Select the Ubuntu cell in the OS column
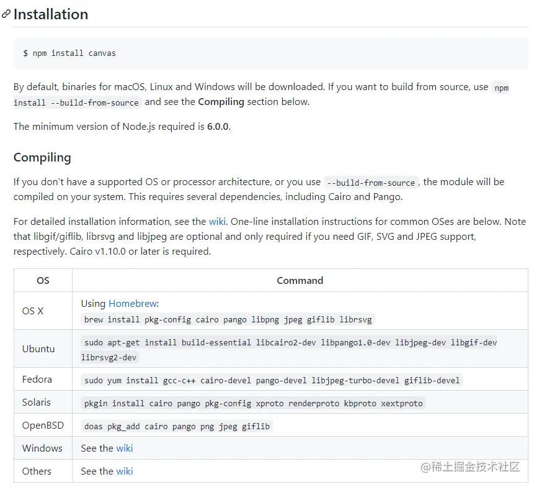 (x=38, y=348)
